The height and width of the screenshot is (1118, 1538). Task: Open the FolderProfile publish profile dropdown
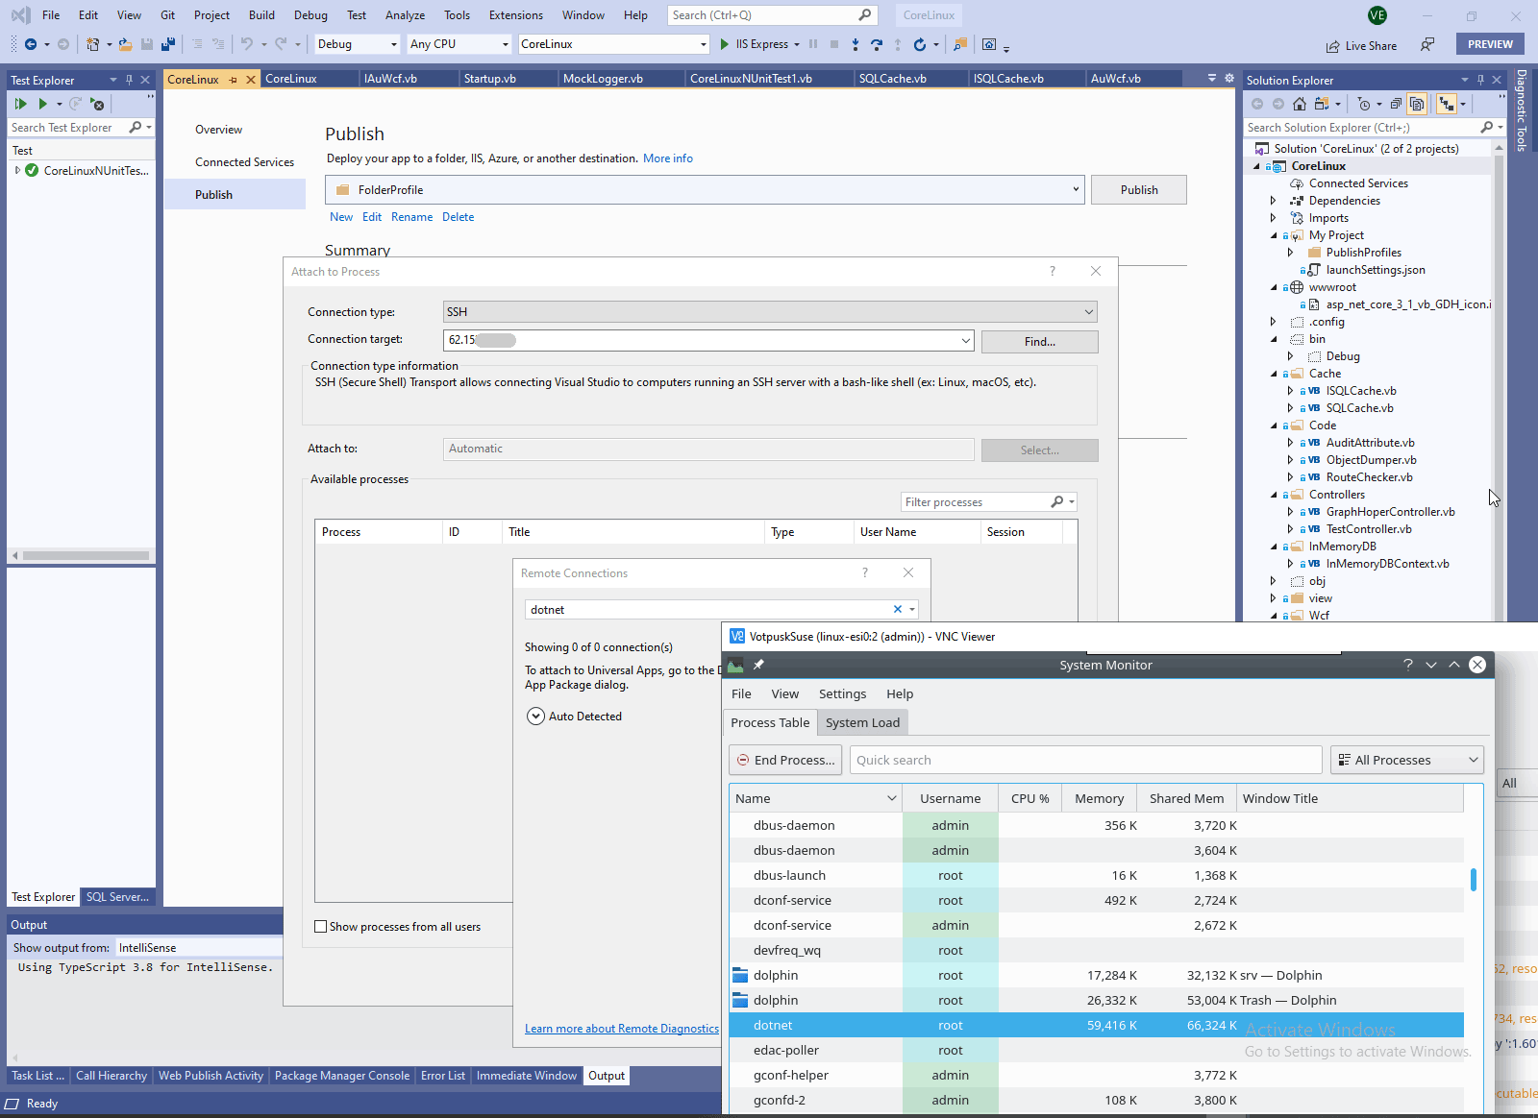click(x=1076, y=189)
